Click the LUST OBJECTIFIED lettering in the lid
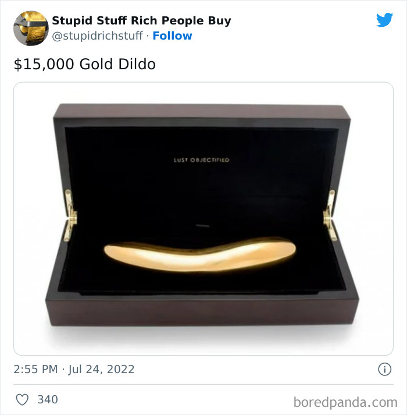The image size is (407, 415). coord(202,160)
